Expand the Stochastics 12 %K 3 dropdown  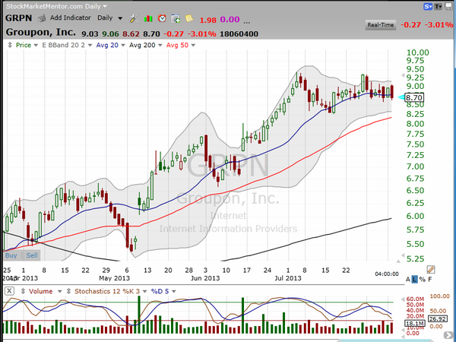[144, 291]
